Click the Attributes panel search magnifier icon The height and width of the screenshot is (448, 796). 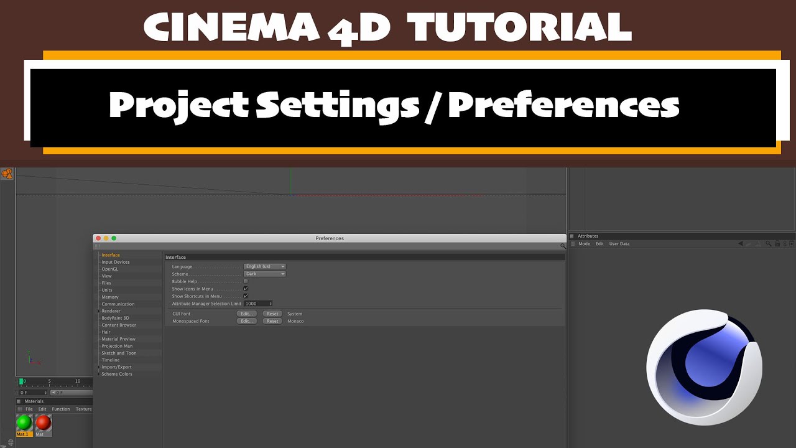[768, 244]
